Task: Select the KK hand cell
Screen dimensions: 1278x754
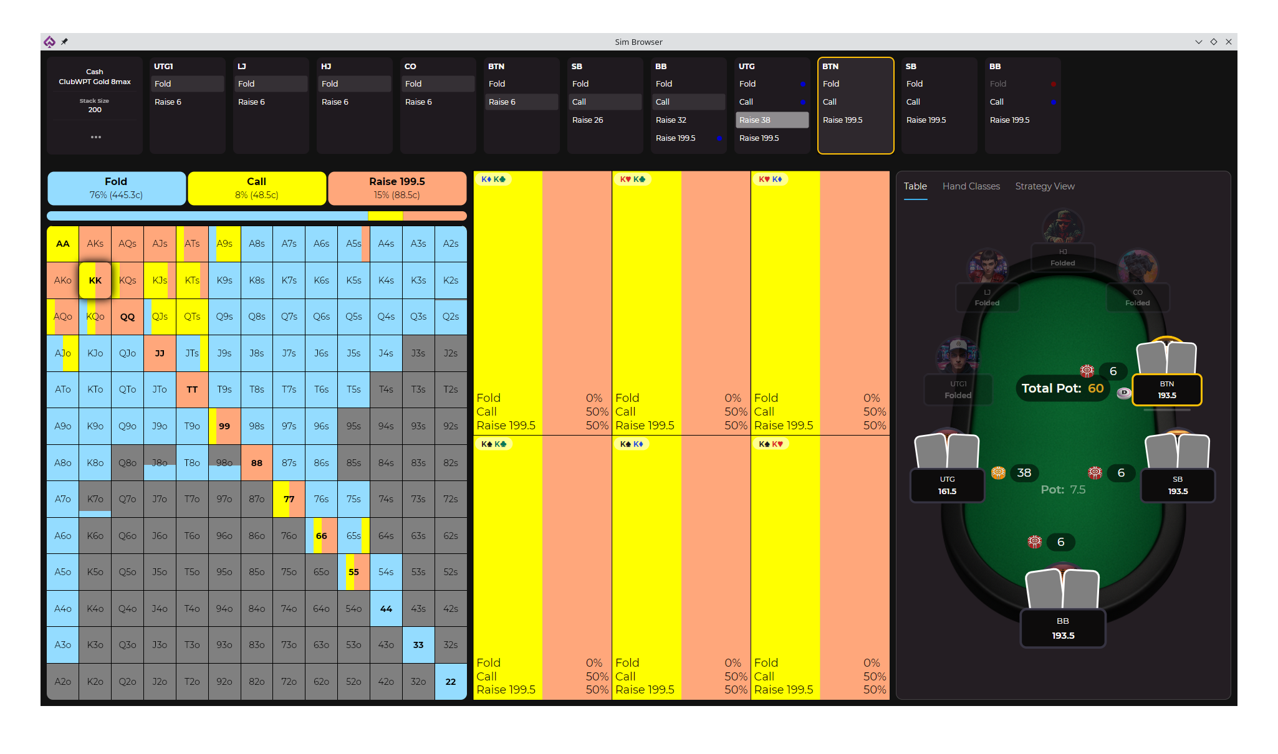Action: [x=95, y=280]
